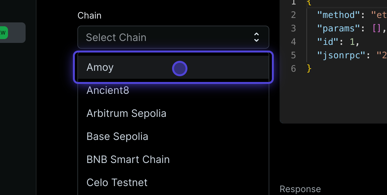Viewport: 387px width, 195px height.
Task: Choose Celo Testnet from the list
Action: click(117, 183)
